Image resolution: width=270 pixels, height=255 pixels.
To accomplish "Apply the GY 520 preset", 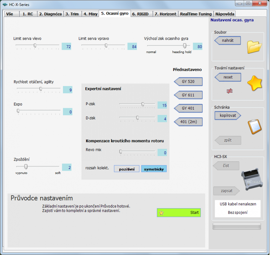I will coord(188,82).
